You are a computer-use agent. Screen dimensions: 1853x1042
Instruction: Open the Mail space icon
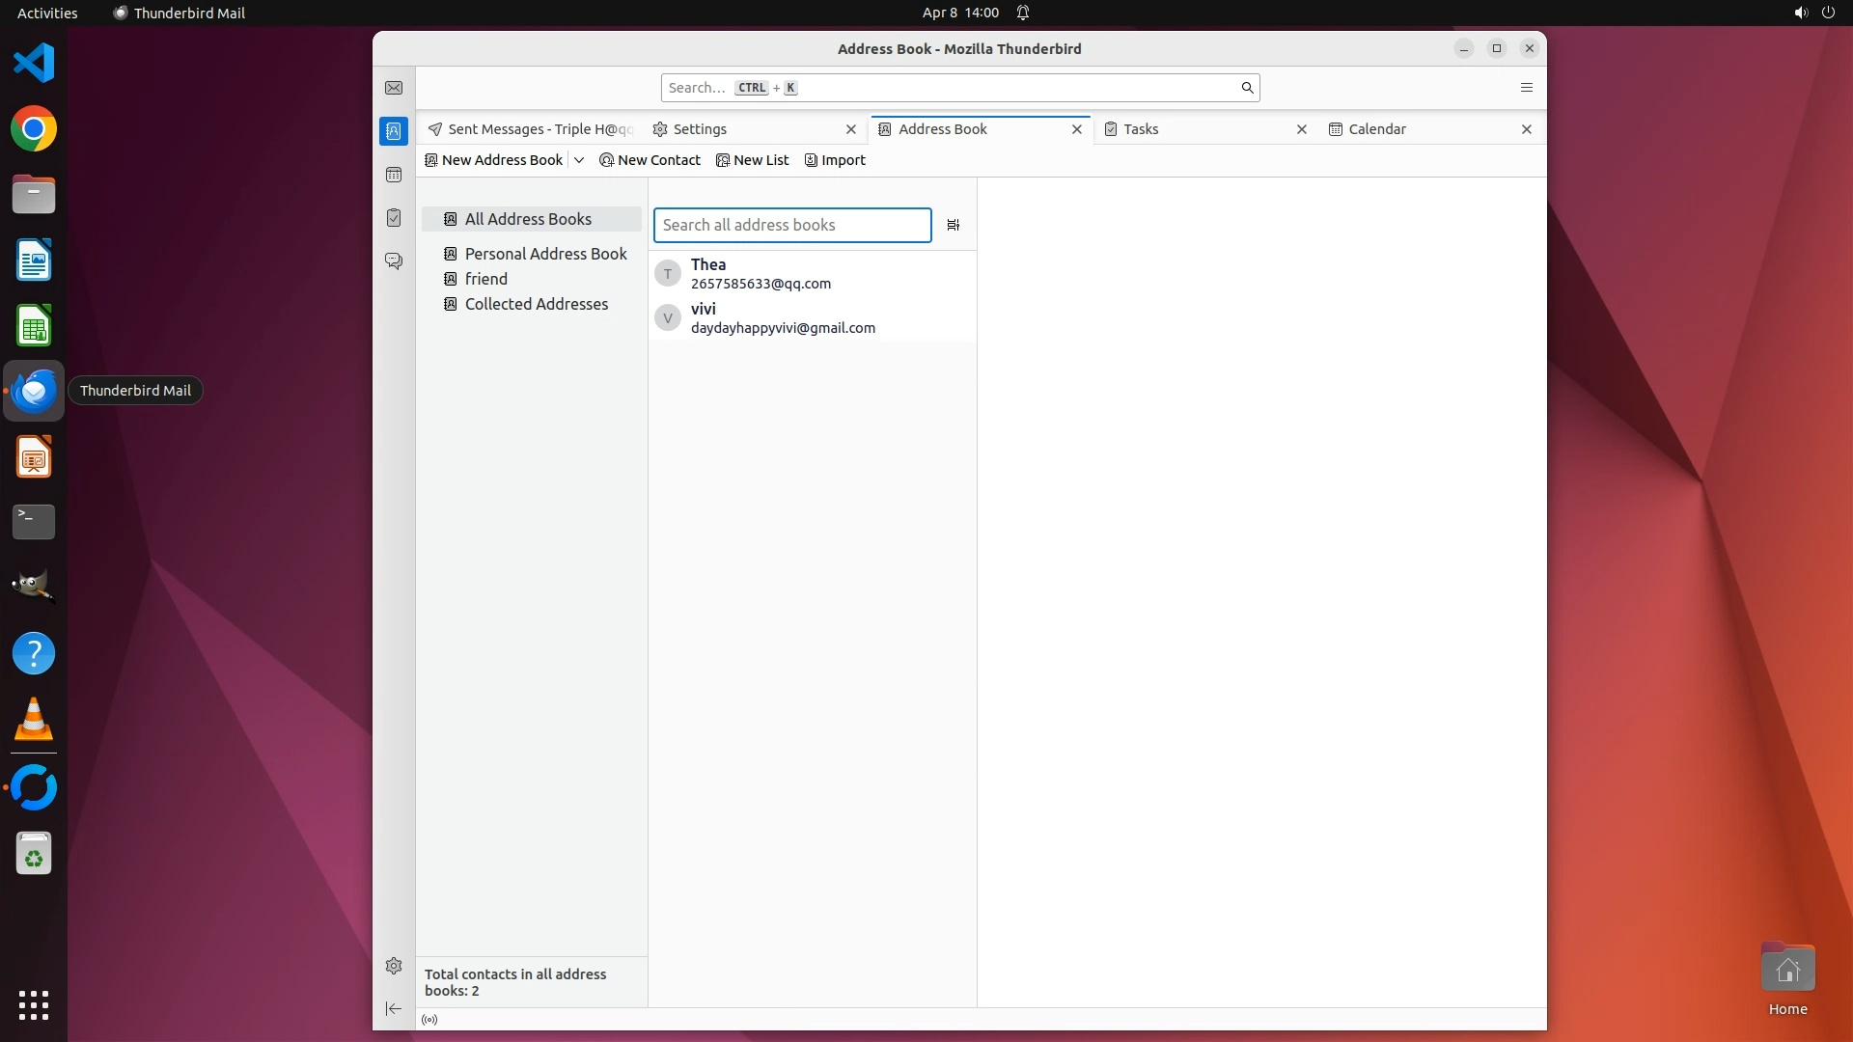(x=394, y=88)
